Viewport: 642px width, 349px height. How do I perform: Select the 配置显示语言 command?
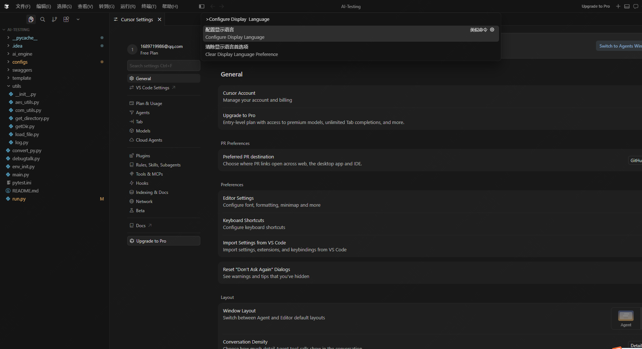pos(351,33)
